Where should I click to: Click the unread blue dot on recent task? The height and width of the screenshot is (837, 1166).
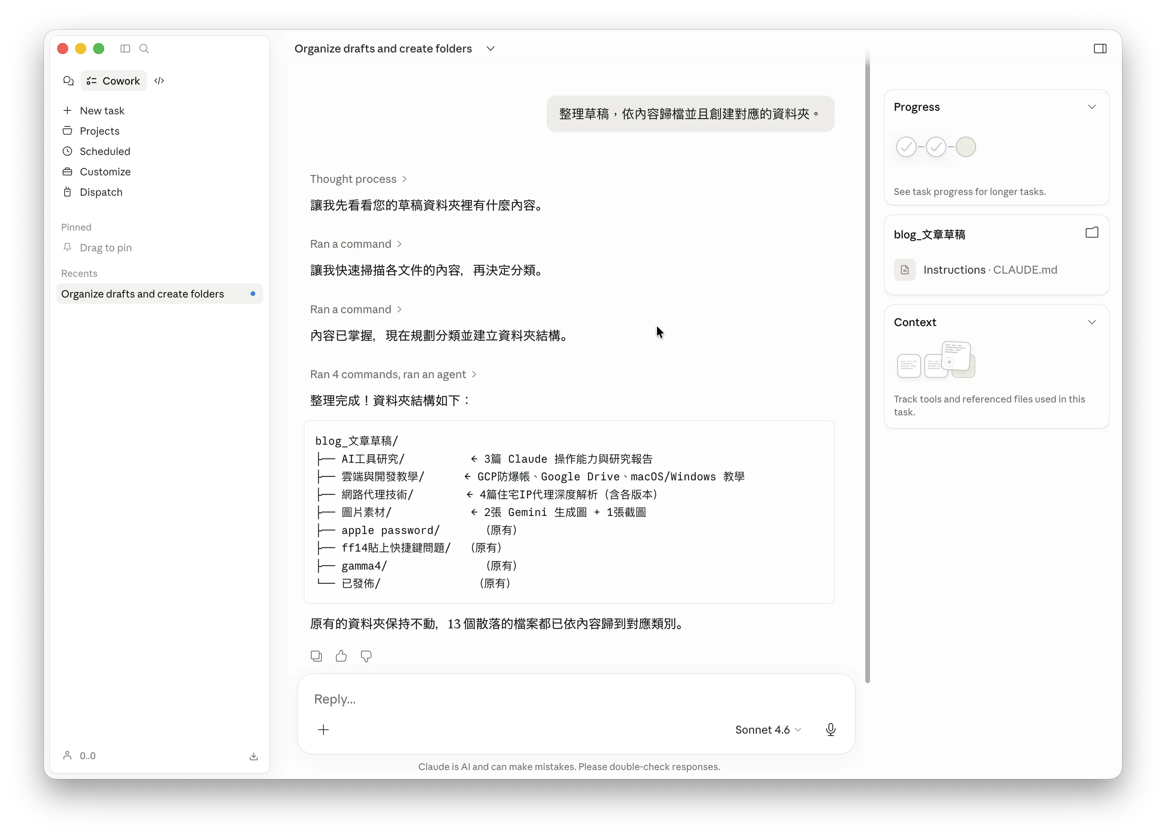click(253, 294)
